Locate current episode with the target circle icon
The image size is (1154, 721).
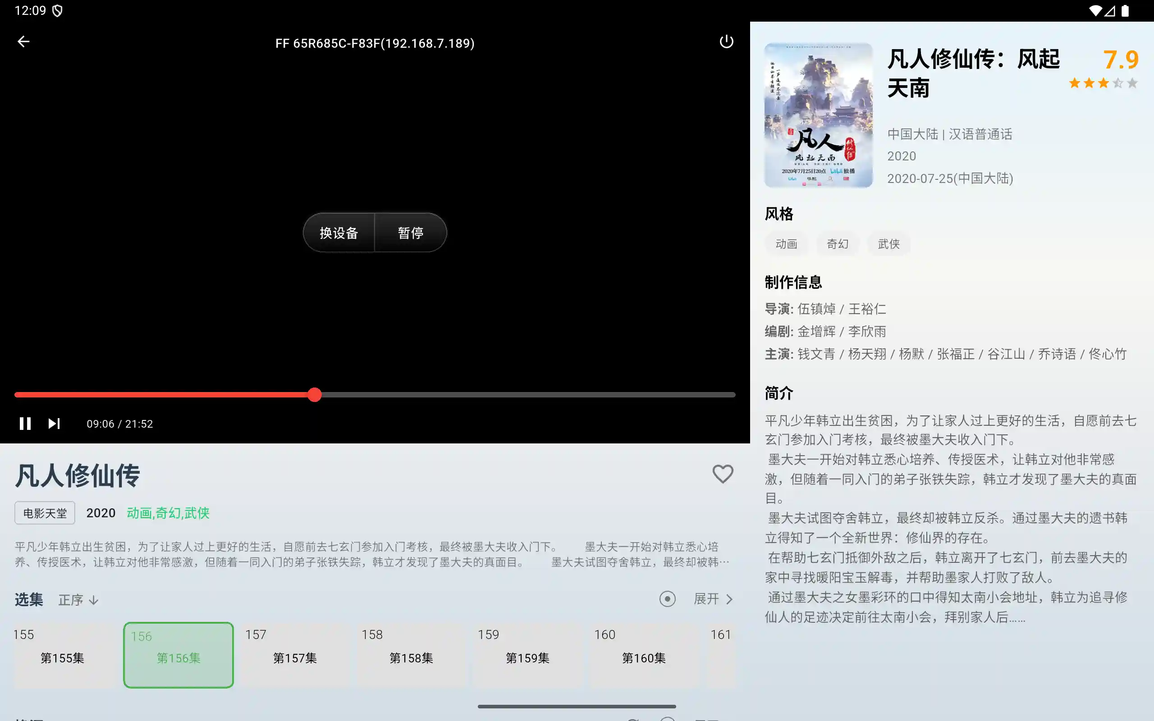pyautogui.click(x=667, y=599)
